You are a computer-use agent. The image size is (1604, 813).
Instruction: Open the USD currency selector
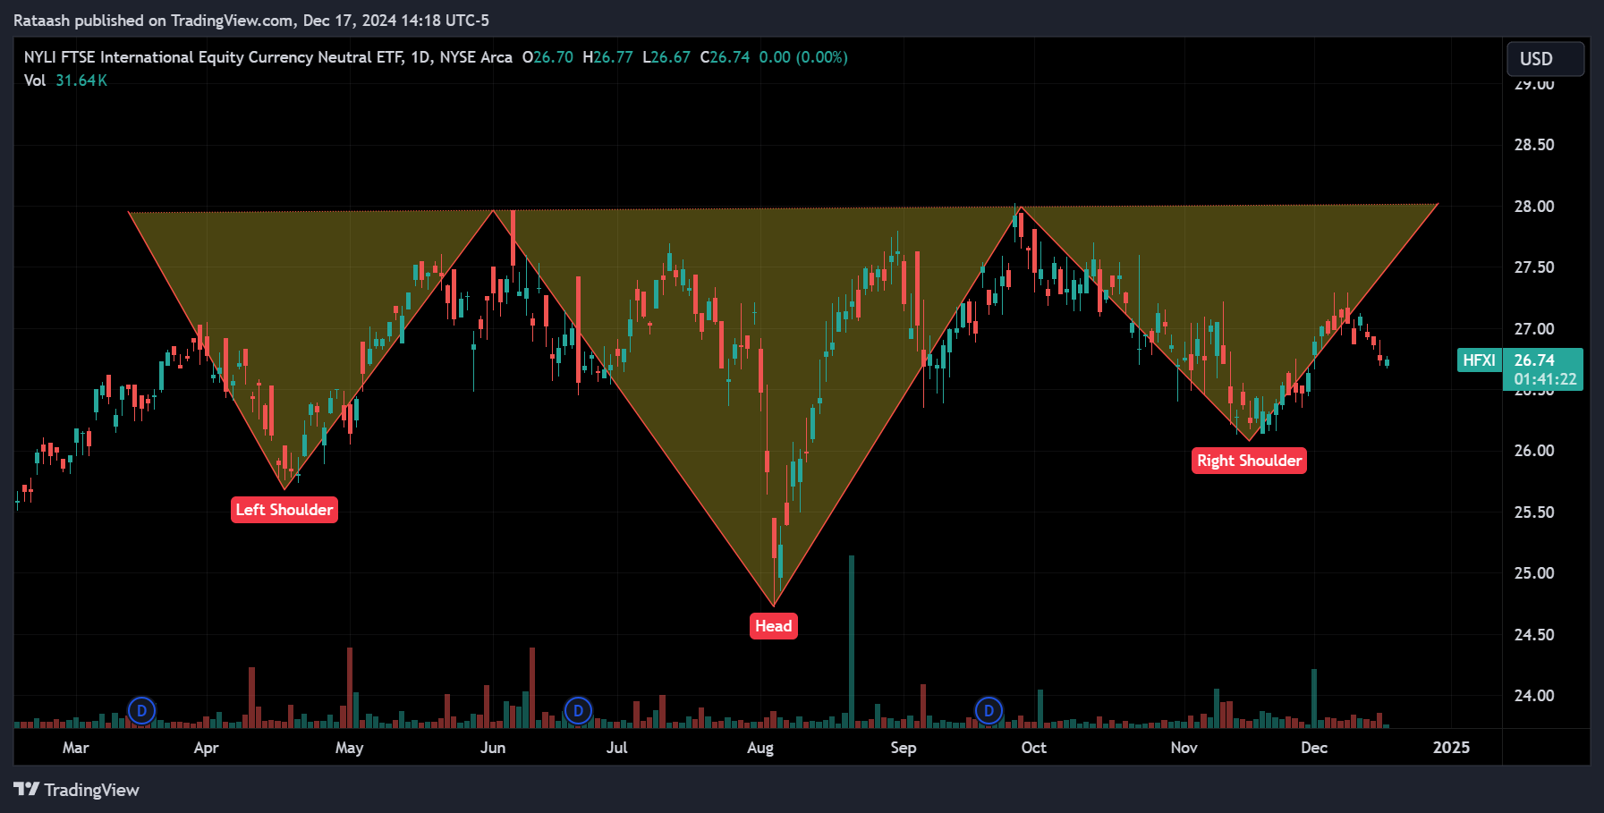tap(1545, 59)
